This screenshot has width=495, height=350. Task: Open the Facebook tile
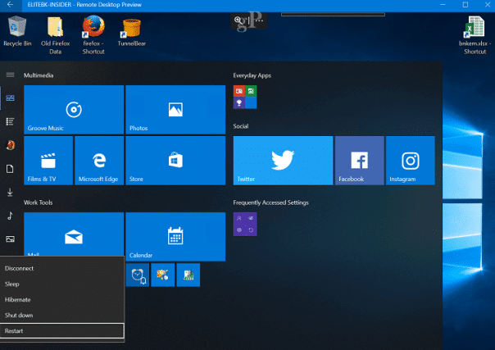pos(360,161)
